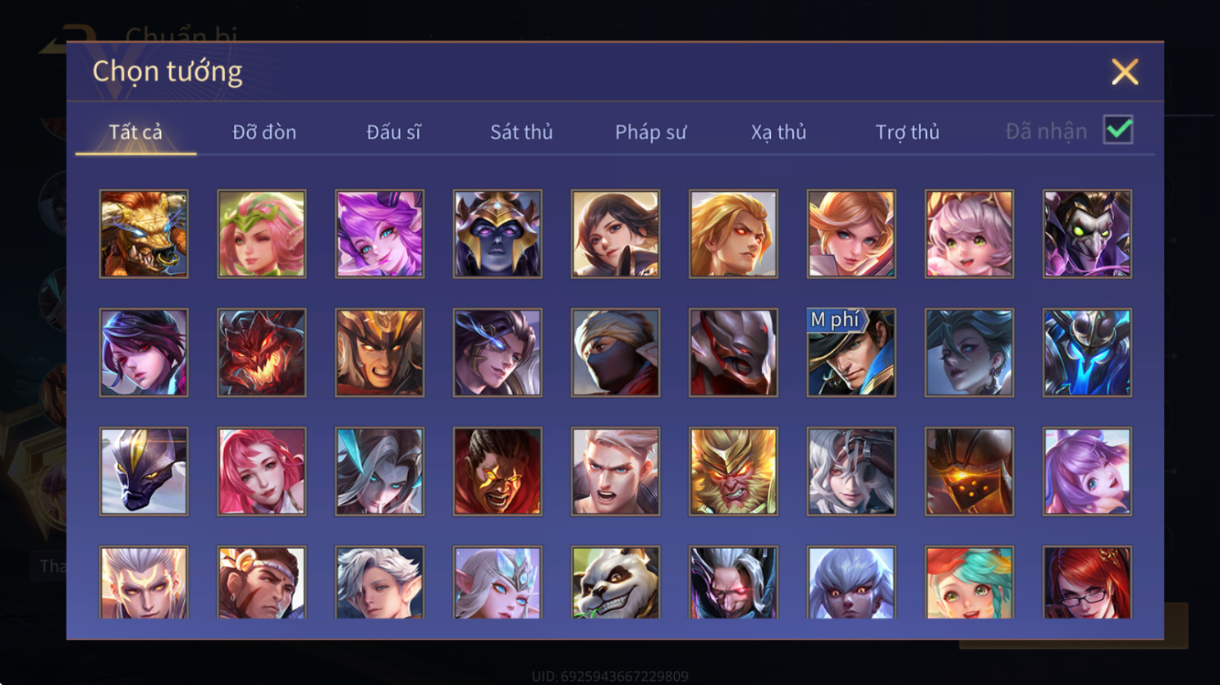Screen dimensions: 1220x685
Task: Select the orange lion beast hero
Action: point(144,234)
